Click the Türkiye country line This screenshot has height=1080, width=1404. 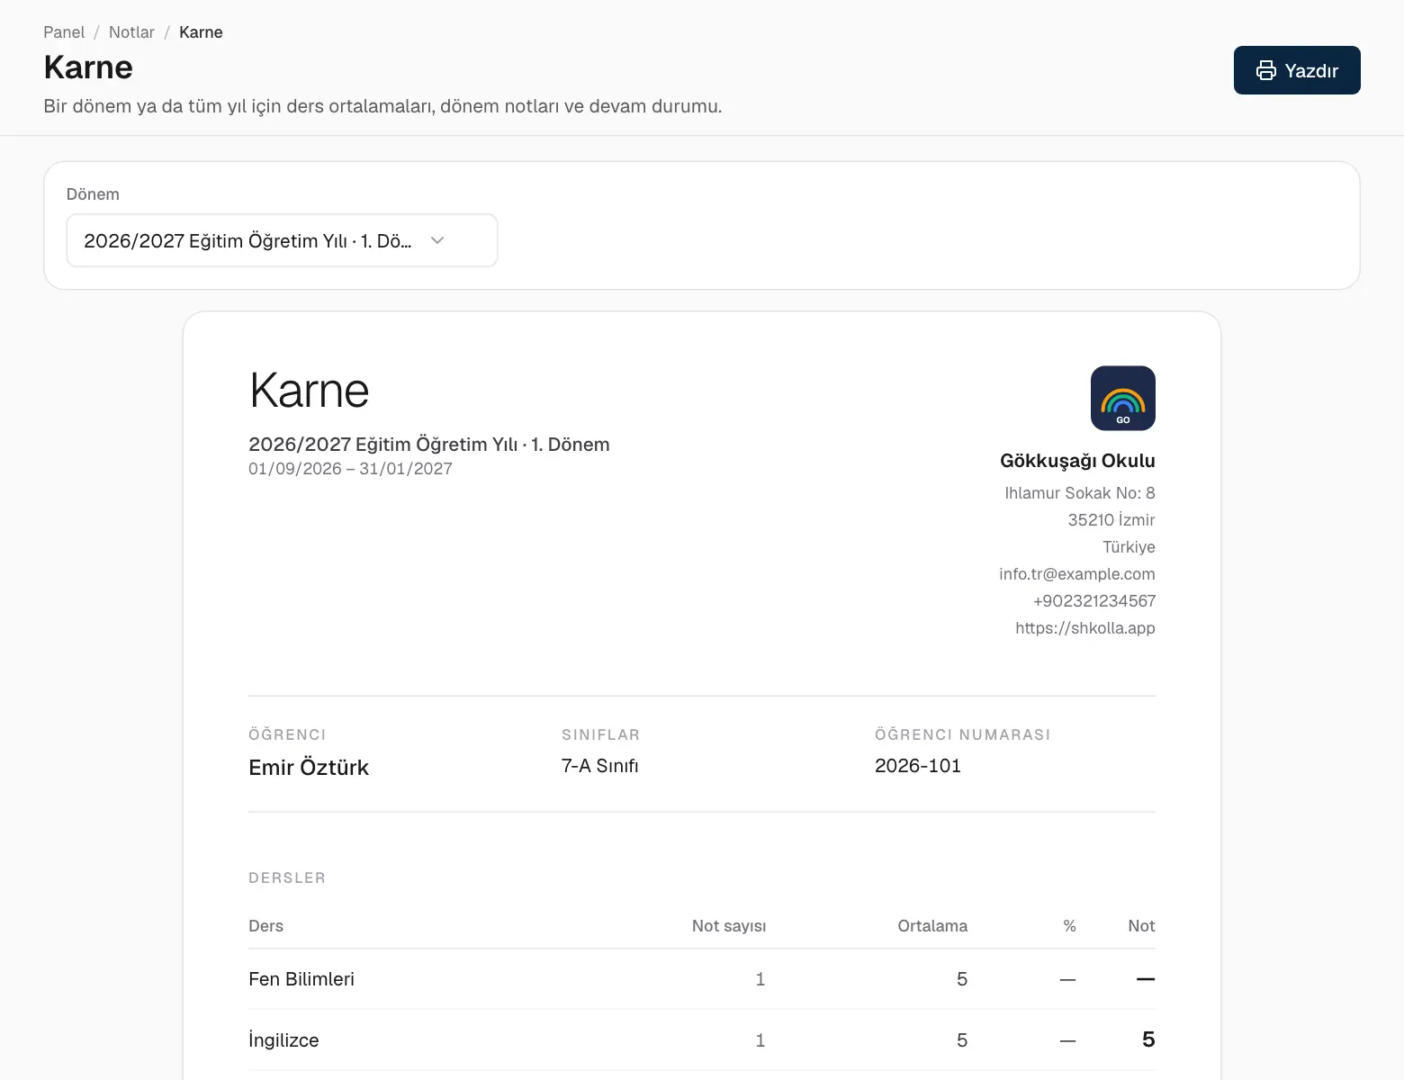[1129, 547]
